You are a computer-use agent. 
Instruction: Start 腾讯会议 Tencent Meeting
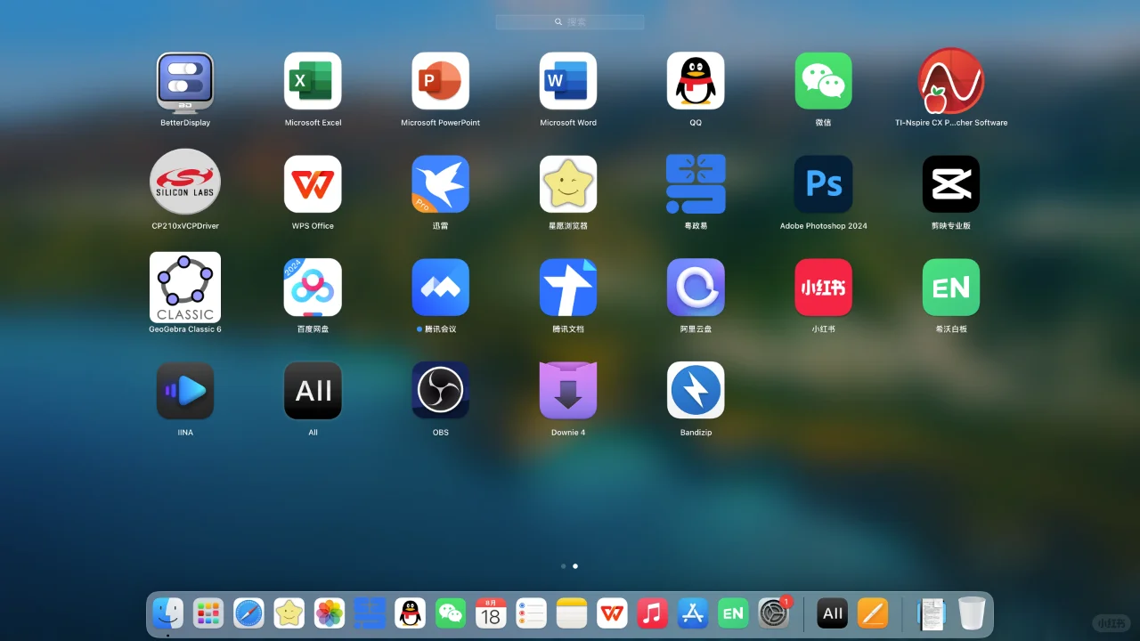pos(440,287)
